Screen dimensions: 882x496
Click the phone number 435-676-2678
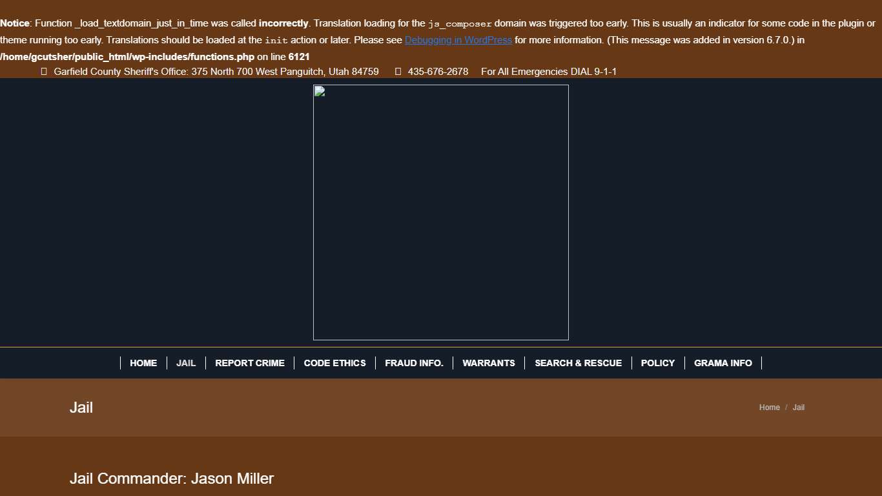(438, 72)
